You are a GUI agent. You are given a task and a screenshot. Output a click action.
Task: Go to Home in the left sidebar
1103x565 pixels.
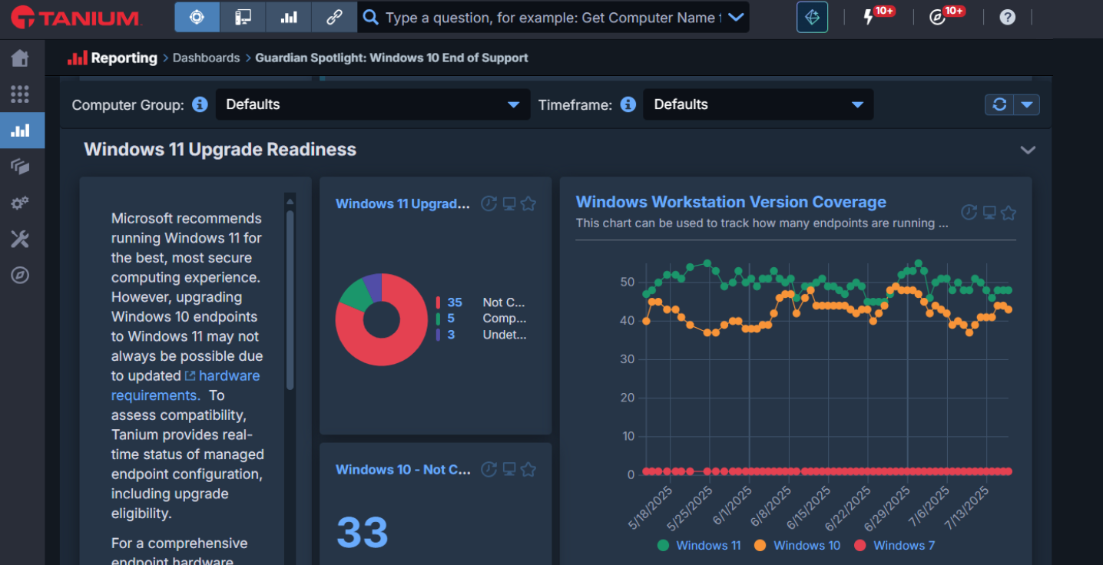(x=20, y=58)
